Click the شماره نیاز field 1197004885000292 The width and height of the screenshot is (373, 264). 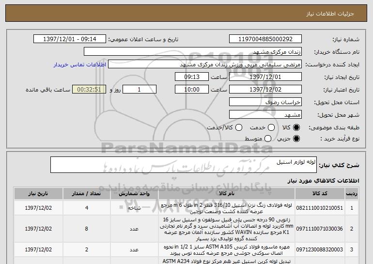[x=265, y=39]
